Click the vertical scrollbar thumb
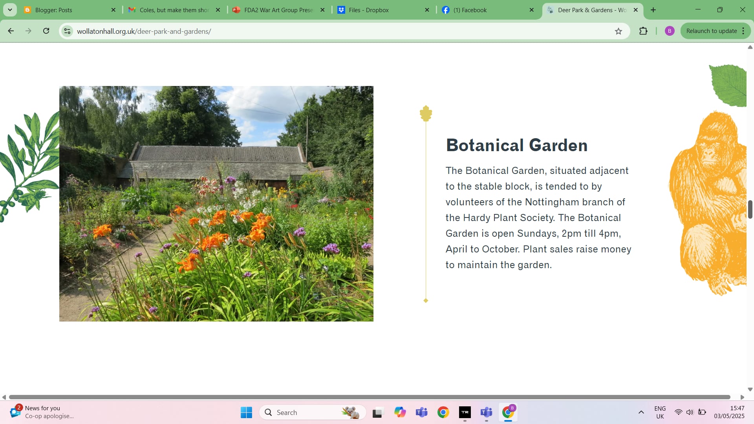Screen dimensions: 754x424 750,209
